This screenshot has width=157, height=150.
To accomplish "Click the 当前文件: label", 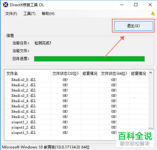I will [21, 51].
